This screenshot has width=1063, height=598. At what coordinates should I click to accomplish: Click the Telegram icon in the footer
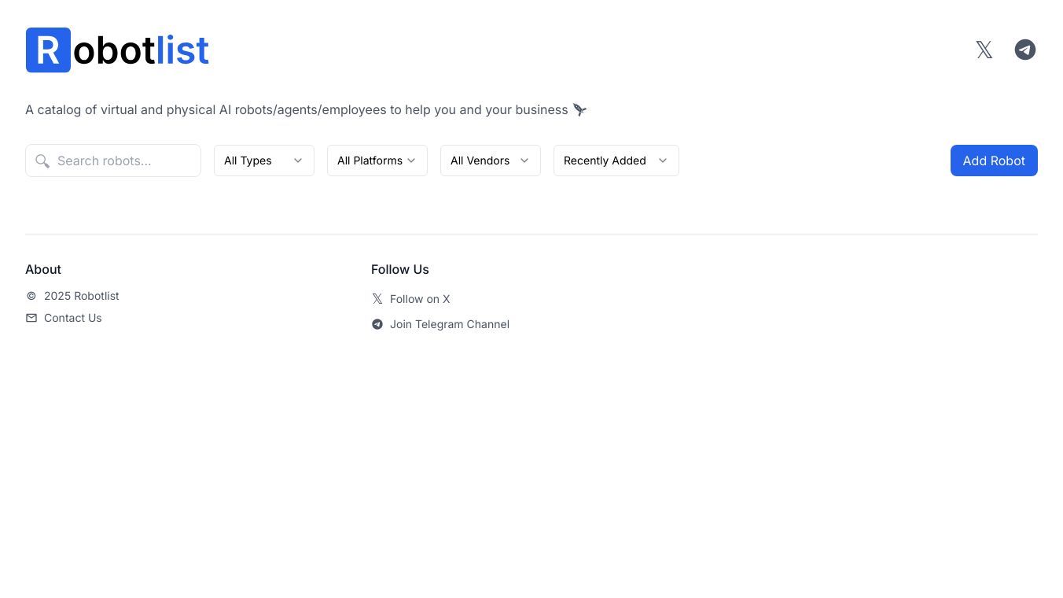[x=377, y=324]
